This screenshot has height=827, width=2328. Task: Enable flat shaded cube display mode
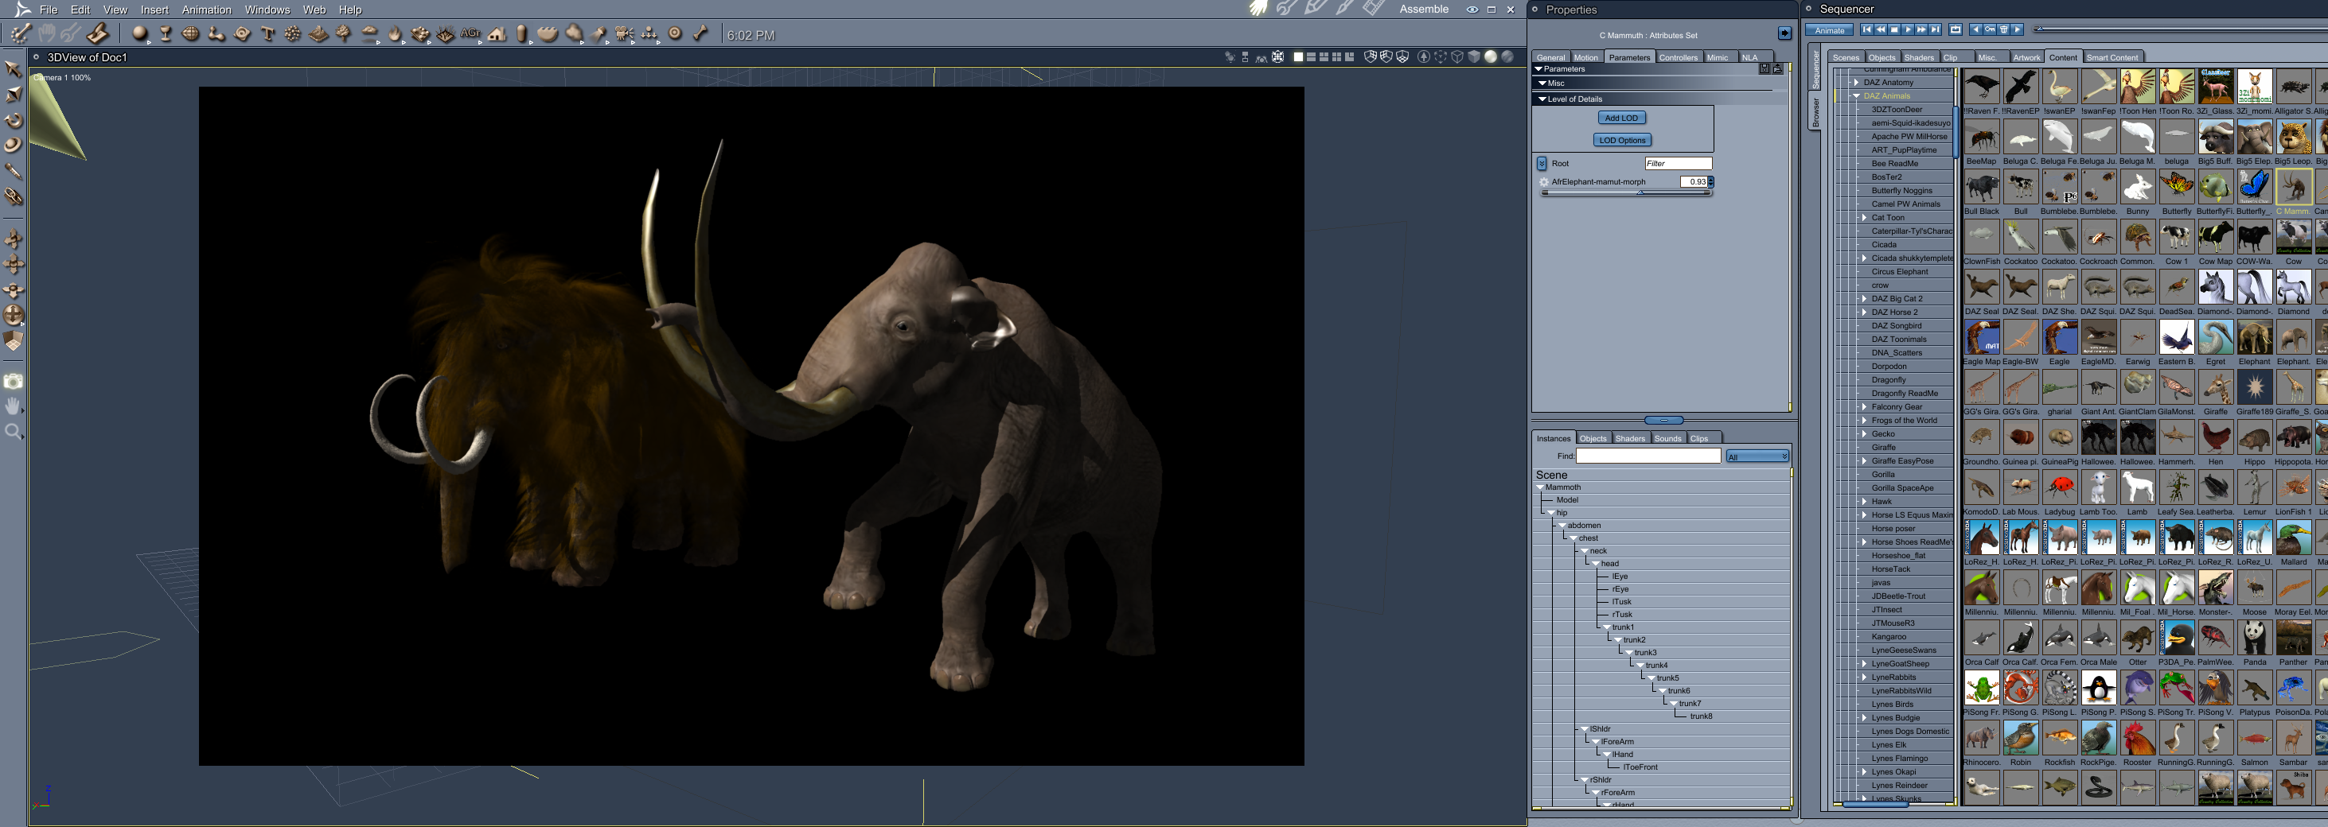(1474, 57)
